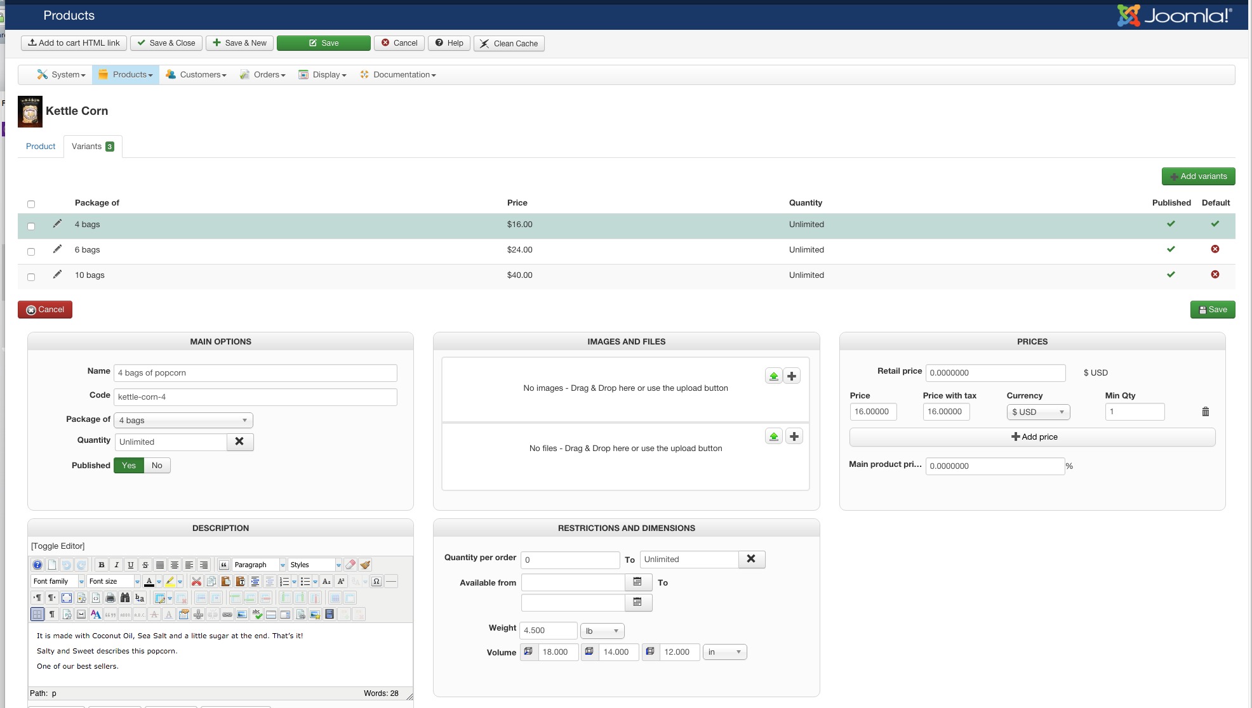Check the 10 bags variant checkbox
The image size is (1252, 708).
31,277
